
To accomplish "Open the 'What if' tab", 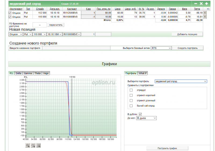I will point(143,73).
